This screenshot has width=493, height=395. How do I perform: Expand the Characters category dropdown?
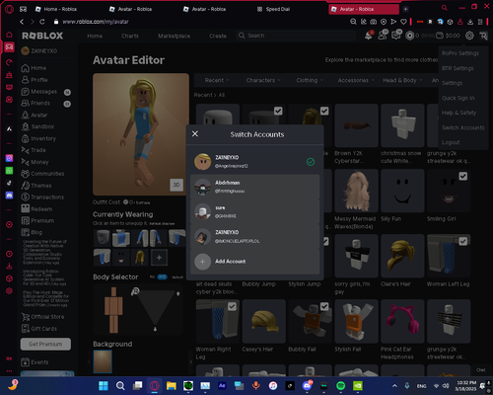pyautogui.click(x=263, y=80)
